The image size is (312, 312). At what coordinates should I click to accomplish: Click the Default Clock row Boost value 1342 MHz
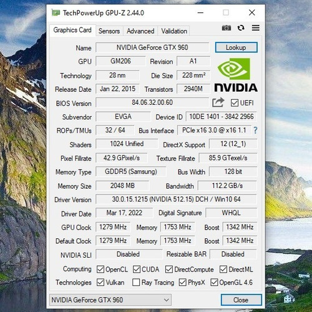[240, 241]
